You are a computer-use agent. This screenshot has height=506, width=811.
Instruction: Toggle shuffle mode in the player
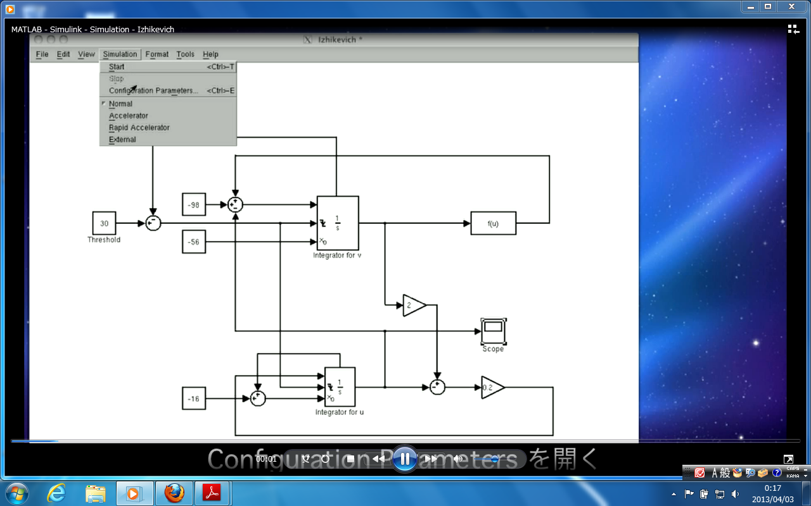click(x=305, y=459)
